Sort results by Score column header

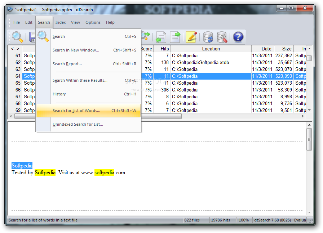(x=147, y=49)
